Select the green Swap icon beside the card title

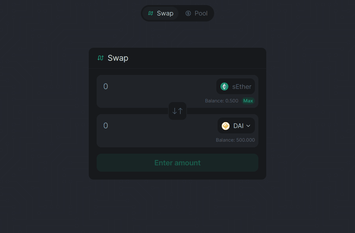[x=100, y=58]
